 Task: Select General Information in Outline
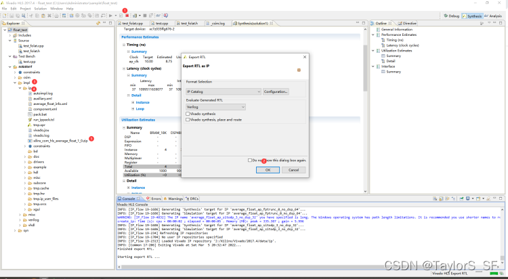pyautogui.click(x=396, y=30)
